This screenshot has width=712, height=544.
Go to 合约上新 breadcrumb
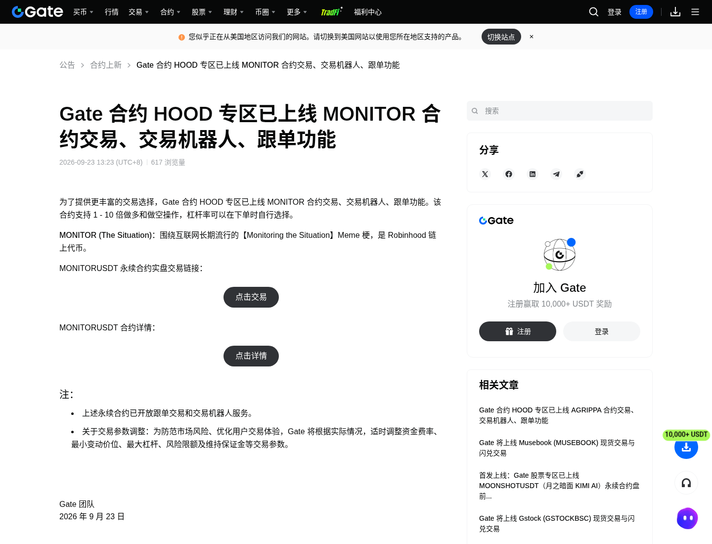106,65
